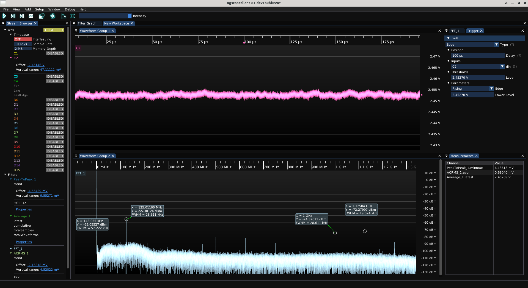Switch to the FFT_1 properties tab
Viewport: 528px width, 288px height.
click(x=455, y=31)
